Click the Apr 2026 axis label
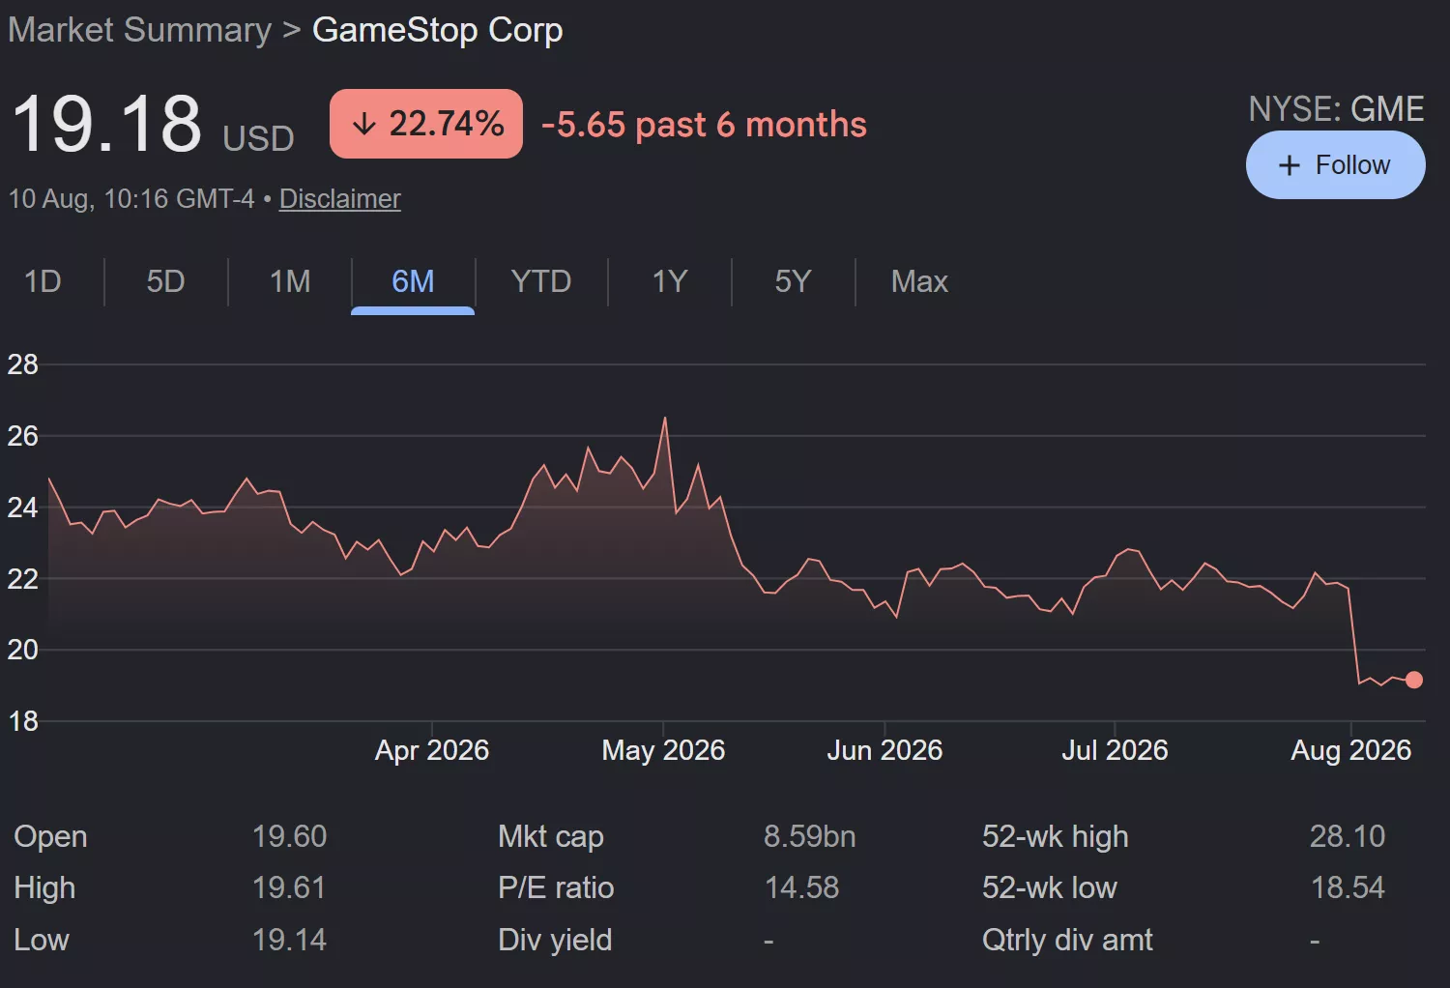 (432, 750)
